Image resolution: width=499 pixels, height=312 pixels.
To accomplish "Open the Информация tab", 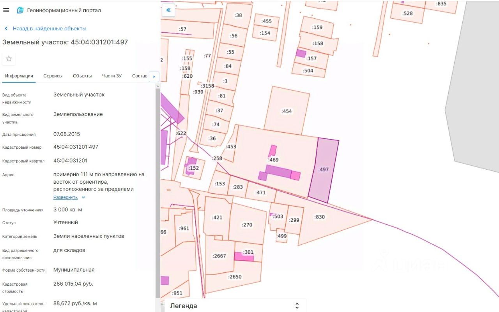I will (x=19, y=76).
